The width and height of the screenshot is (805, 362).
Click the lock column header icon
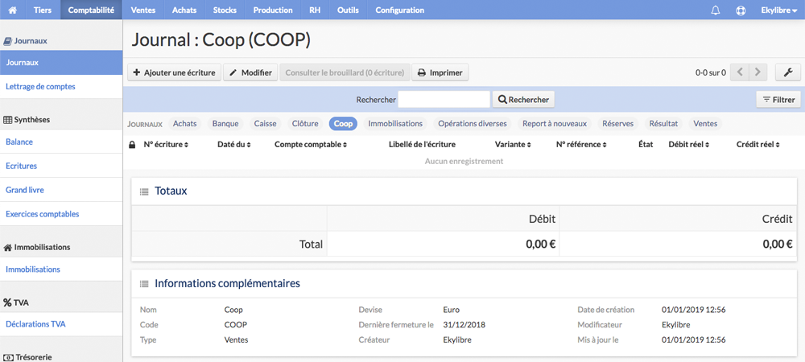tap(132, 145)
